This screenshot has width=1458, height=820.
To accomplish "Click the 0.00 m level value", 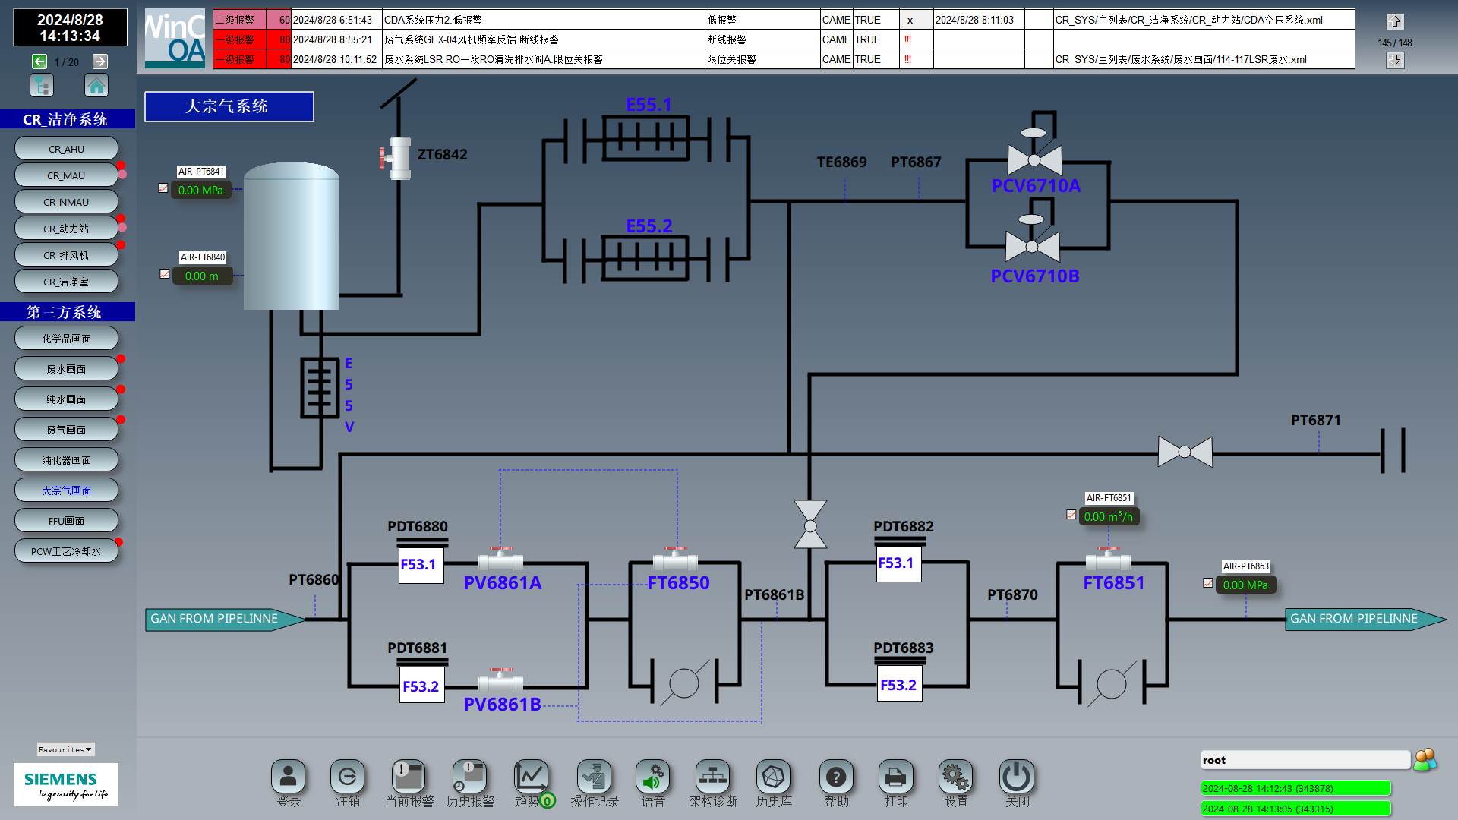I will (x=202, y=276).
